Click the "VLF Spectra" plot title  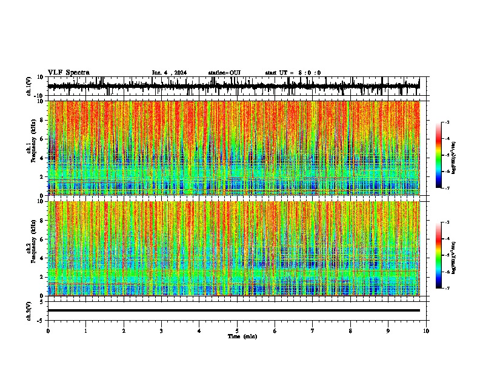pyautogui.click(x=68, y=73)
